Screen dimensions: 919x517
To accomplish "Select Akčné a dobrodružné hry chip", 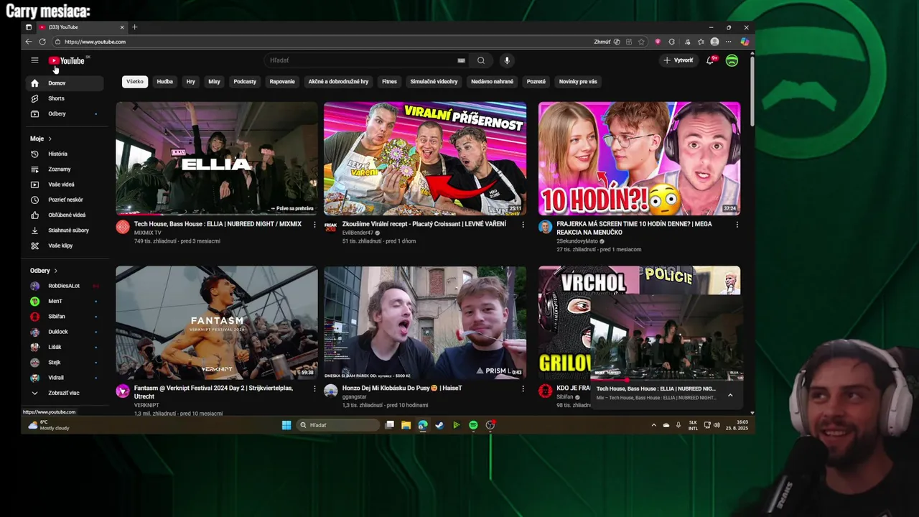I will tap(338, 81).
